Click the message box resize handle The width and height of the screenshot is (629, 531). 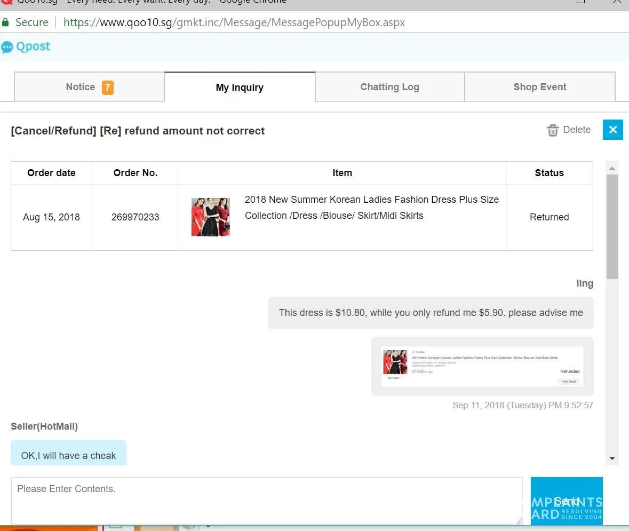pyautogui.click(x=519, y=521)
